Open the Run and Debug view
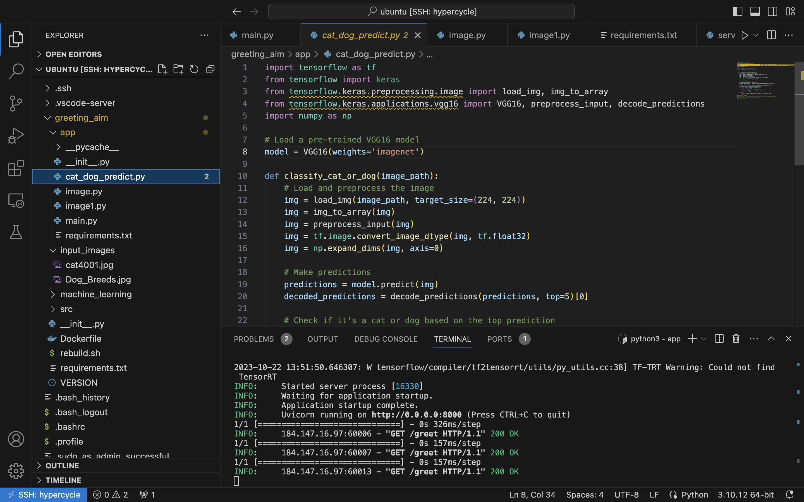Image resolution: width=804 pixels, height=502 pixels. click(16, 136)
